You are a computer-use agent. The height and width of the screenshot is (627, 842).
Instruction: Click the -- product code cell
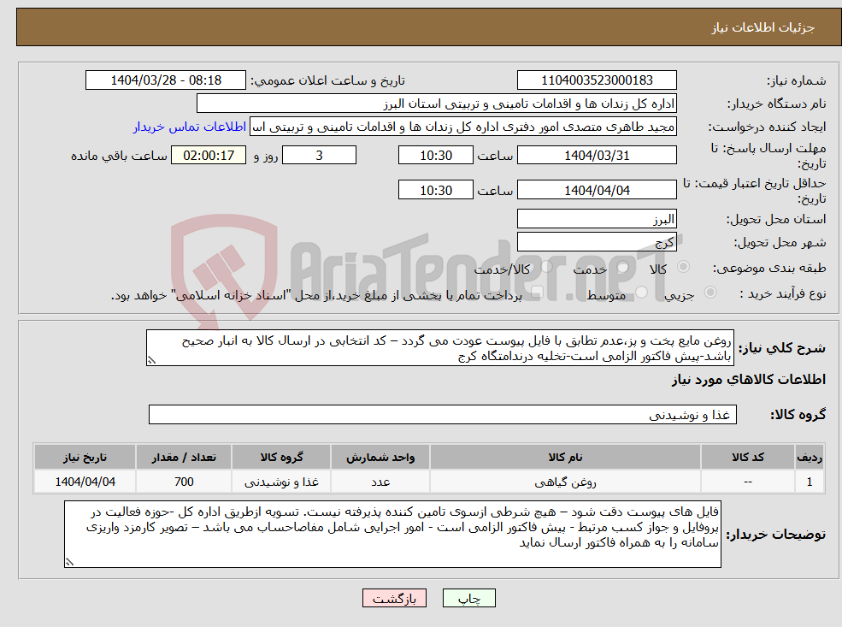[747, 482]
